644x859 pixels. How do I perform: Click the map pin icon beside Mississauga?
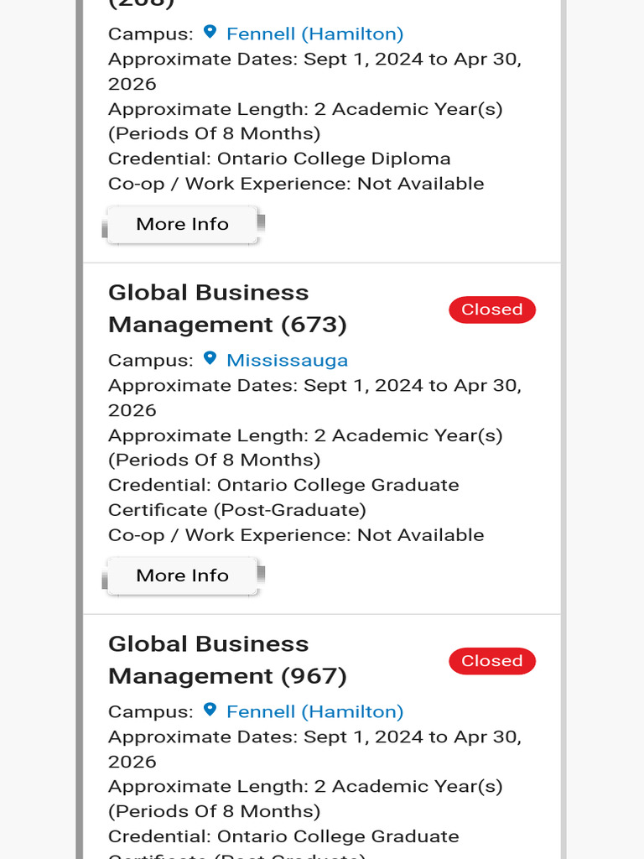pos(210,358)
